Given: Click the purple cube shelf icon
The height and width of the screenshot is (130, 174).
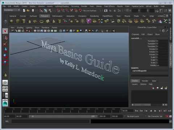Looking at the screenshot, I should point(89,21).
